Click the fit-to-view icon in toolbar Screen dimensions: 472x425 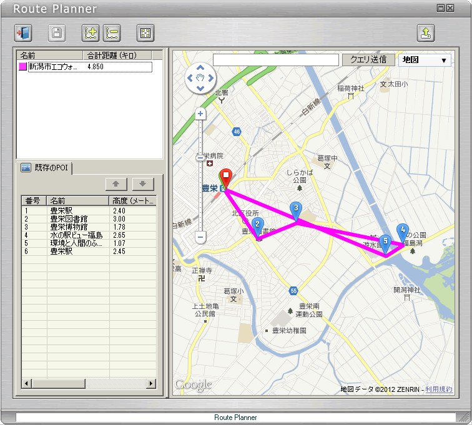click(145, 33)
